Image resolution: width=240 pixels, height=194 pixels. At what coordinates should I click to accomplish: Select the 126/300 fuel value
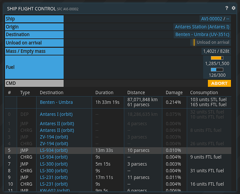click(217, 75)
